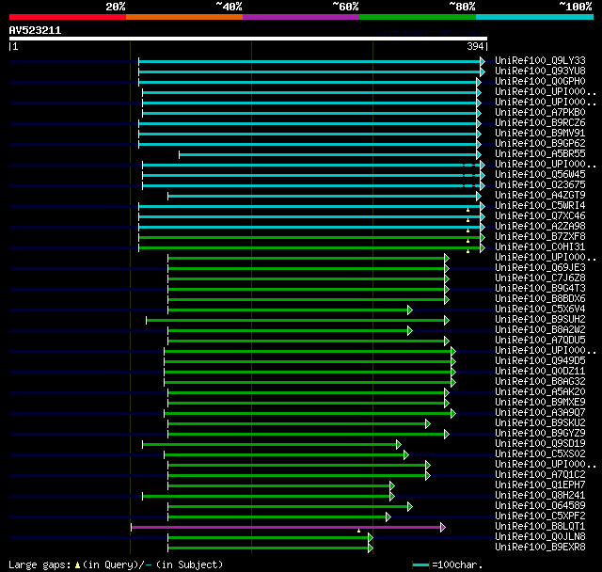Click the 394 query end position label
The width and height of the screenshot is (602, 572).
pos(475,46)
